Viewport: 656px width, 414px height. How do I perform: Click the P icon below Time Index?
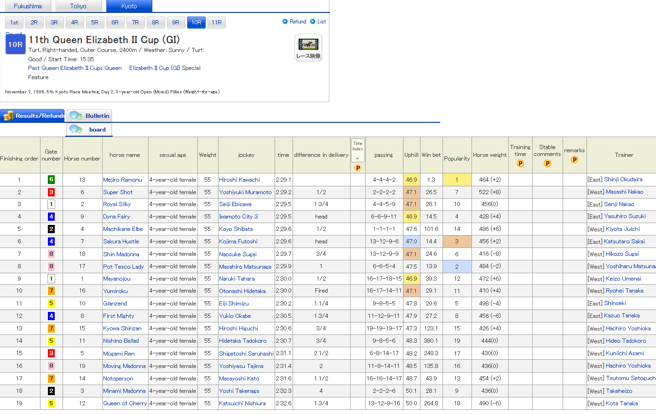click(358, 168)
